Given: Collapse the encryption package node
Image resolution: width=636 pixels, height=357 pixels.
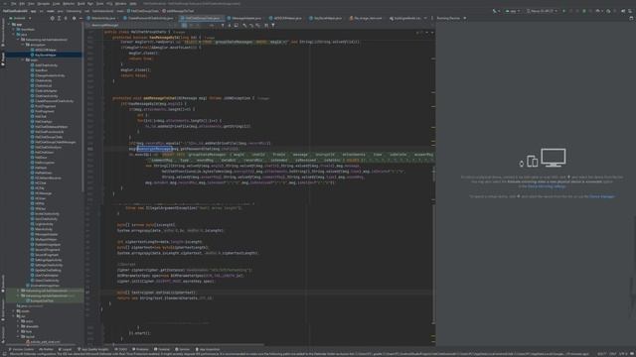Looking at the screenshot, I should click(x=23, y=45).
